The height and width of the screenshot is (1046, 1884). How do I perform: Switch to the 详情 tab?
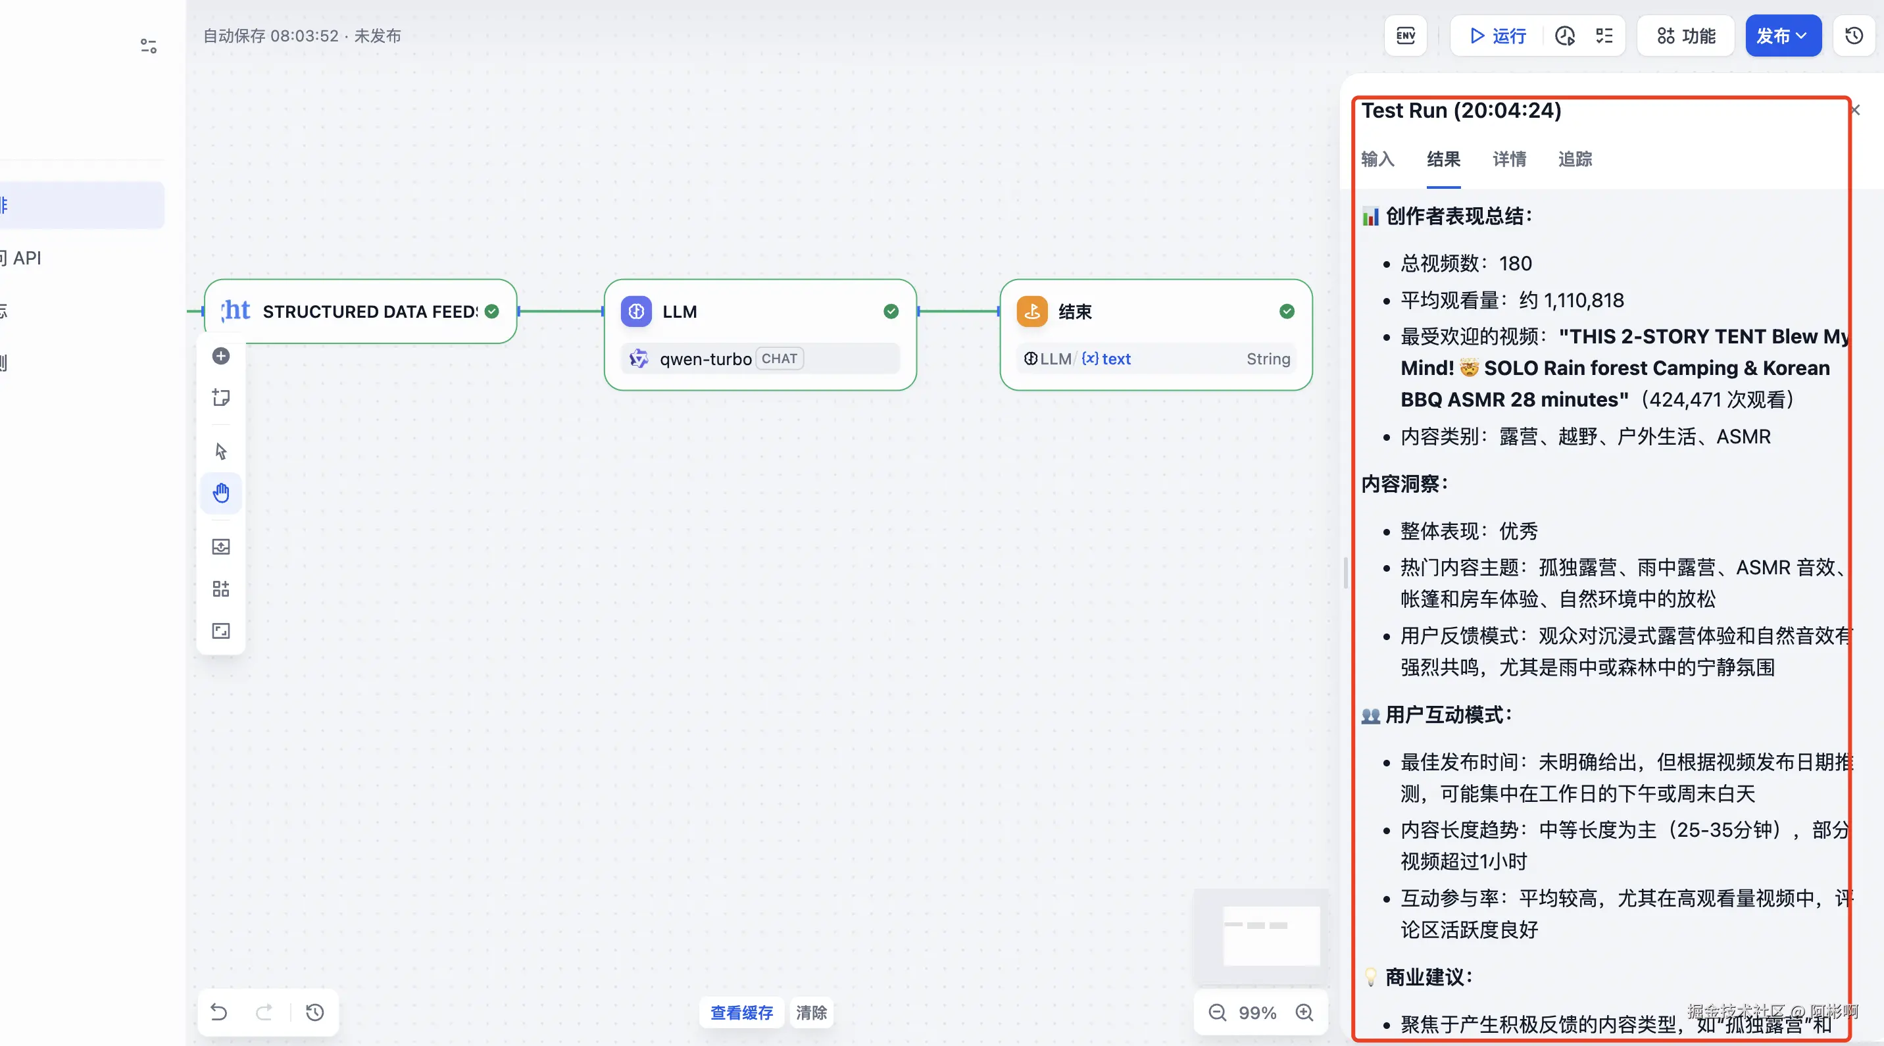coord(1509,159)
